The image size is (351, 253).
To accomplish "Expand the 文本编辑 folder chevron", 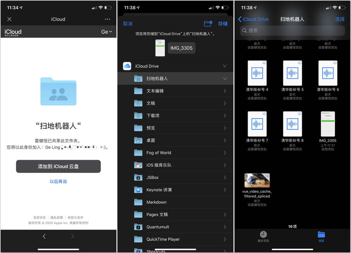I will pos(225,91).
